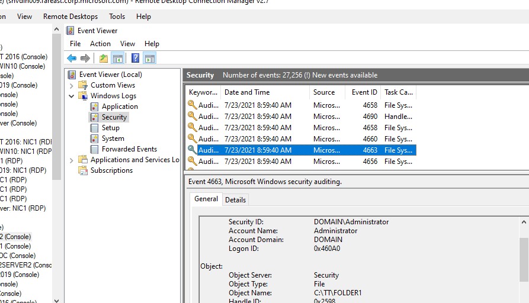Click the Forward arrow toolbar icon
529x303 pixels.
pyautogui.click(x=85, y=59)
